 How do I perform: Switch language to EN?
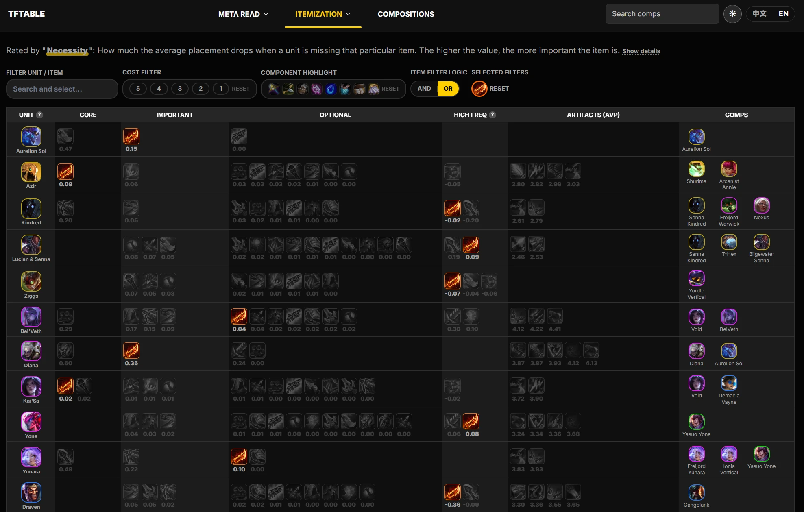(x=784, y=14)
